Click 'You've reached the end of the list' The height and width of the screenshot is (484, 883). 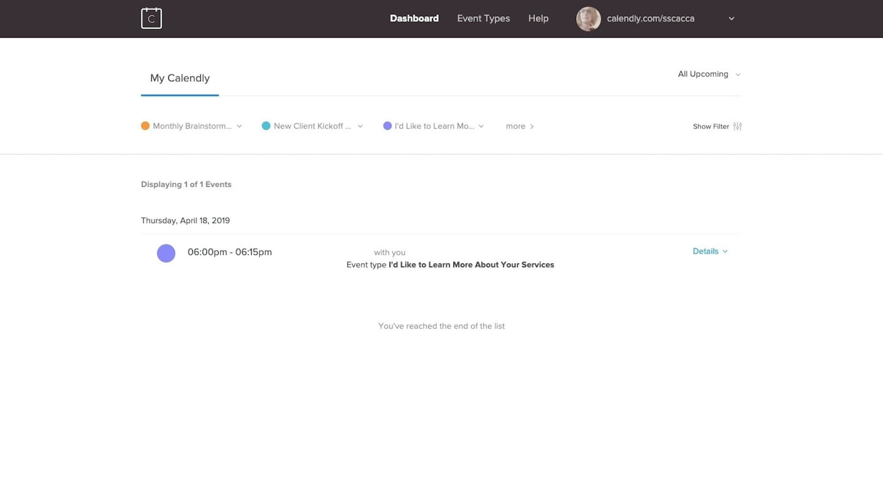tap(441, 326)
